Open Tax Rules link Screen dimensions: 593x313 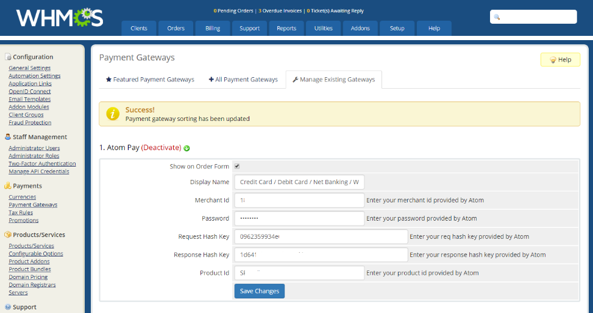[x=21, y=213]
